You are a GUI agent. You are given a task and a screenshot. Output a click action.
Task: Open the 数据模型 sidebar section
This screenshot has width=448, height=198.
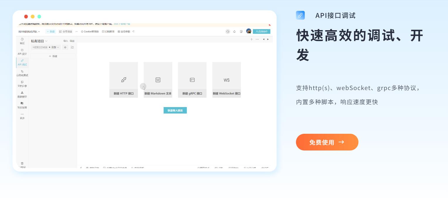click(22, 94)
